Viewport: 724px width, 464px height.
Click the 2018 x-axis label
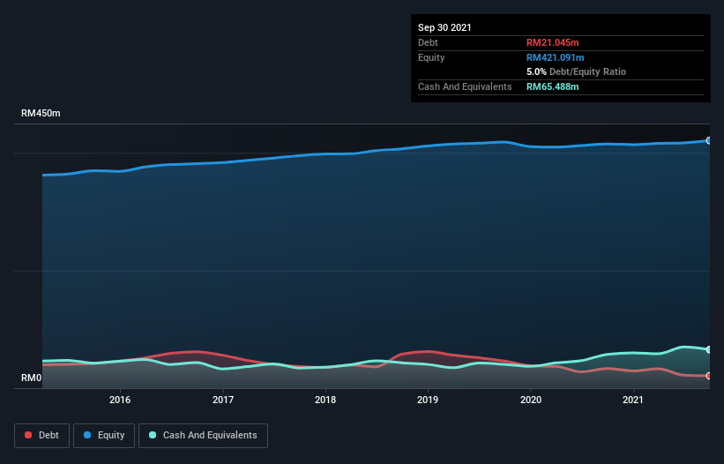coord(325,400)
